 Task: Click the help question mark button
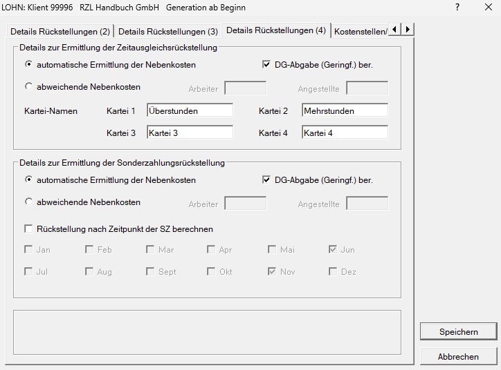[x=457, y=8]
